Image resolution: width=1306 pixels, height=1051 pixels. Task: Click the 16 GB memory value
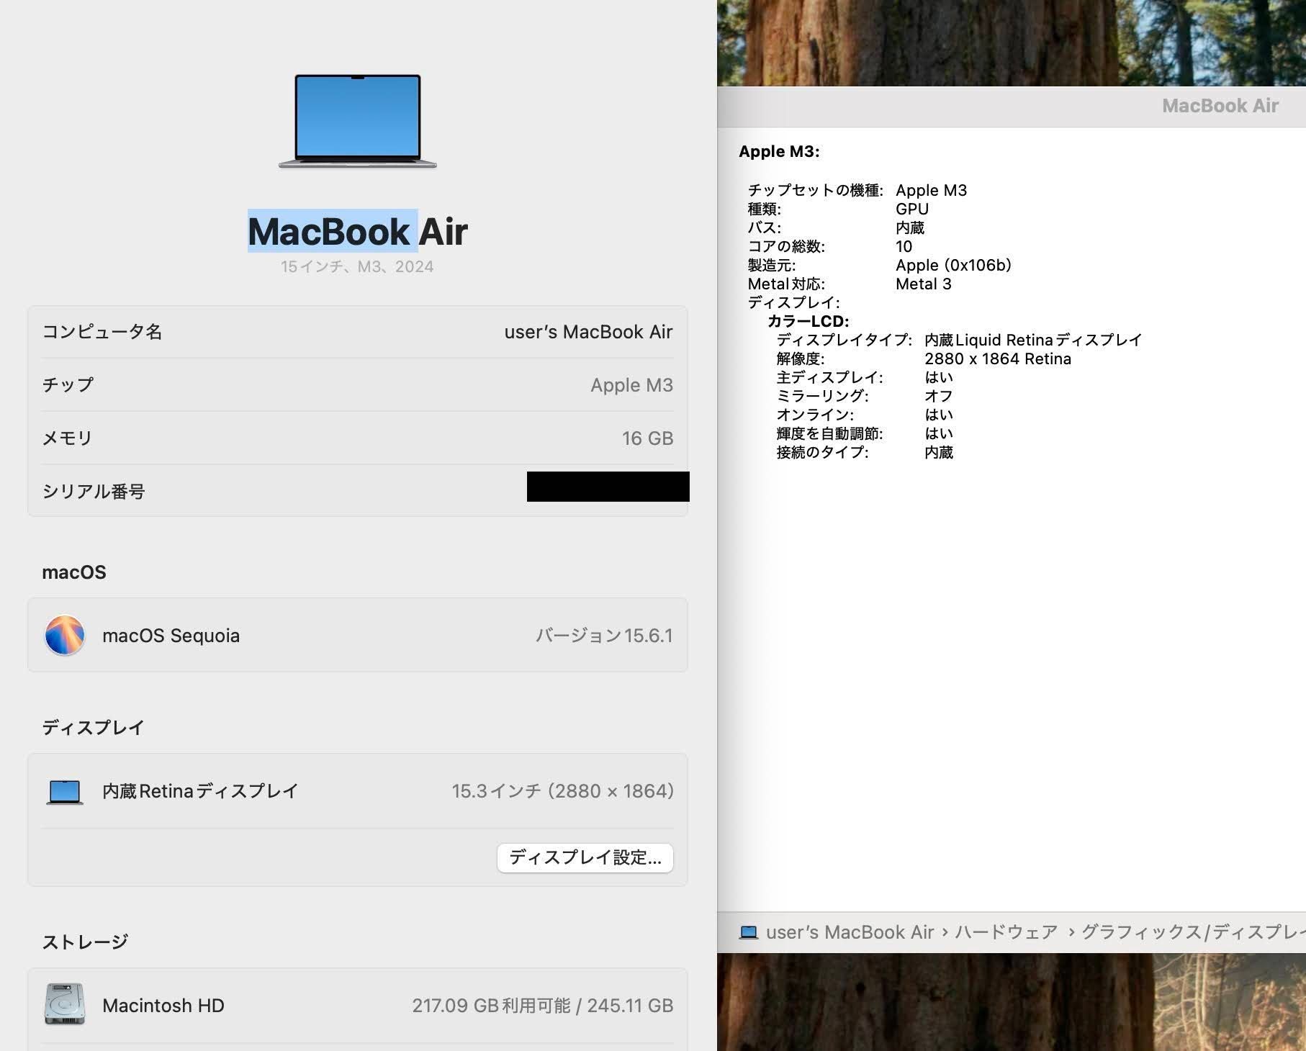tap(647, 438)
